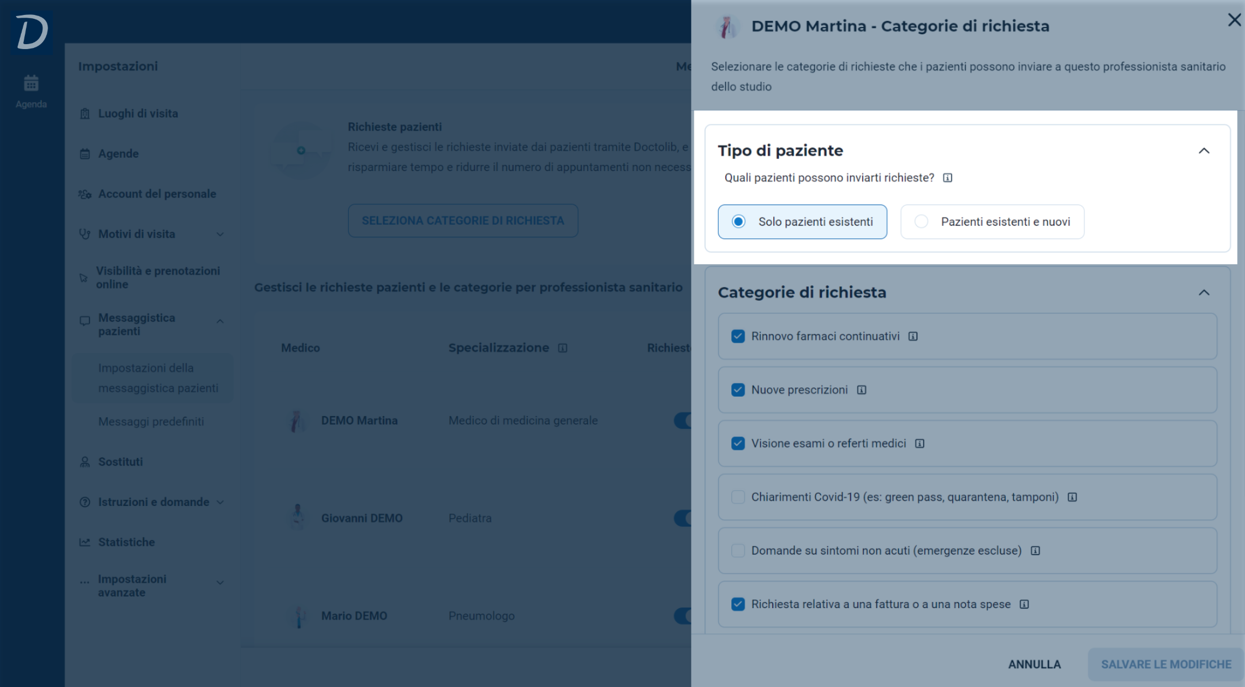Click info icon next to Rinnovo farmaci continuativi
Screen dimensions: 1245x687
pyautogui.click(x=913, y=336)
